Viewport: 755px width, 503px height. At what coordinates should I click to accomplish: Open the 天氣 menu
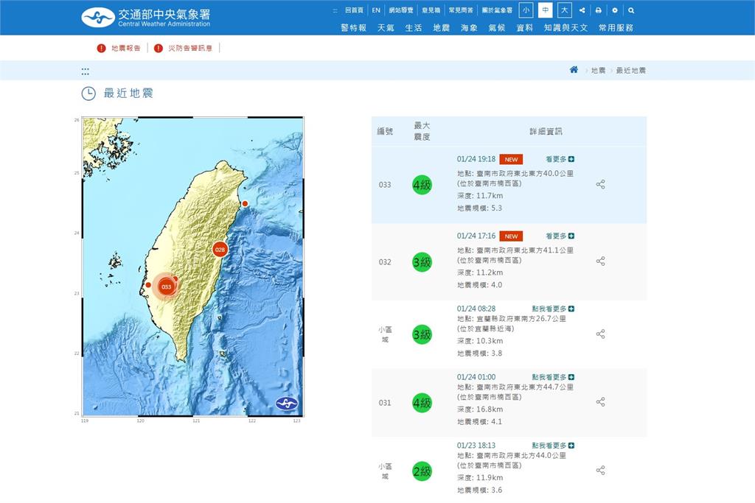click(386, 28)
